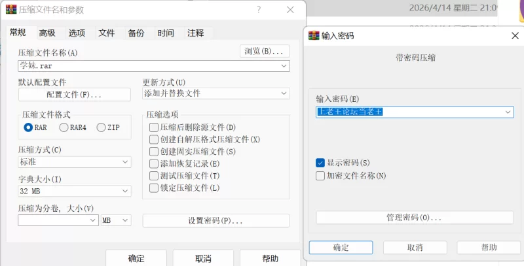Check 添加恢复记录 option
This screenshot has width=524, height=266.
pos(154,163)
